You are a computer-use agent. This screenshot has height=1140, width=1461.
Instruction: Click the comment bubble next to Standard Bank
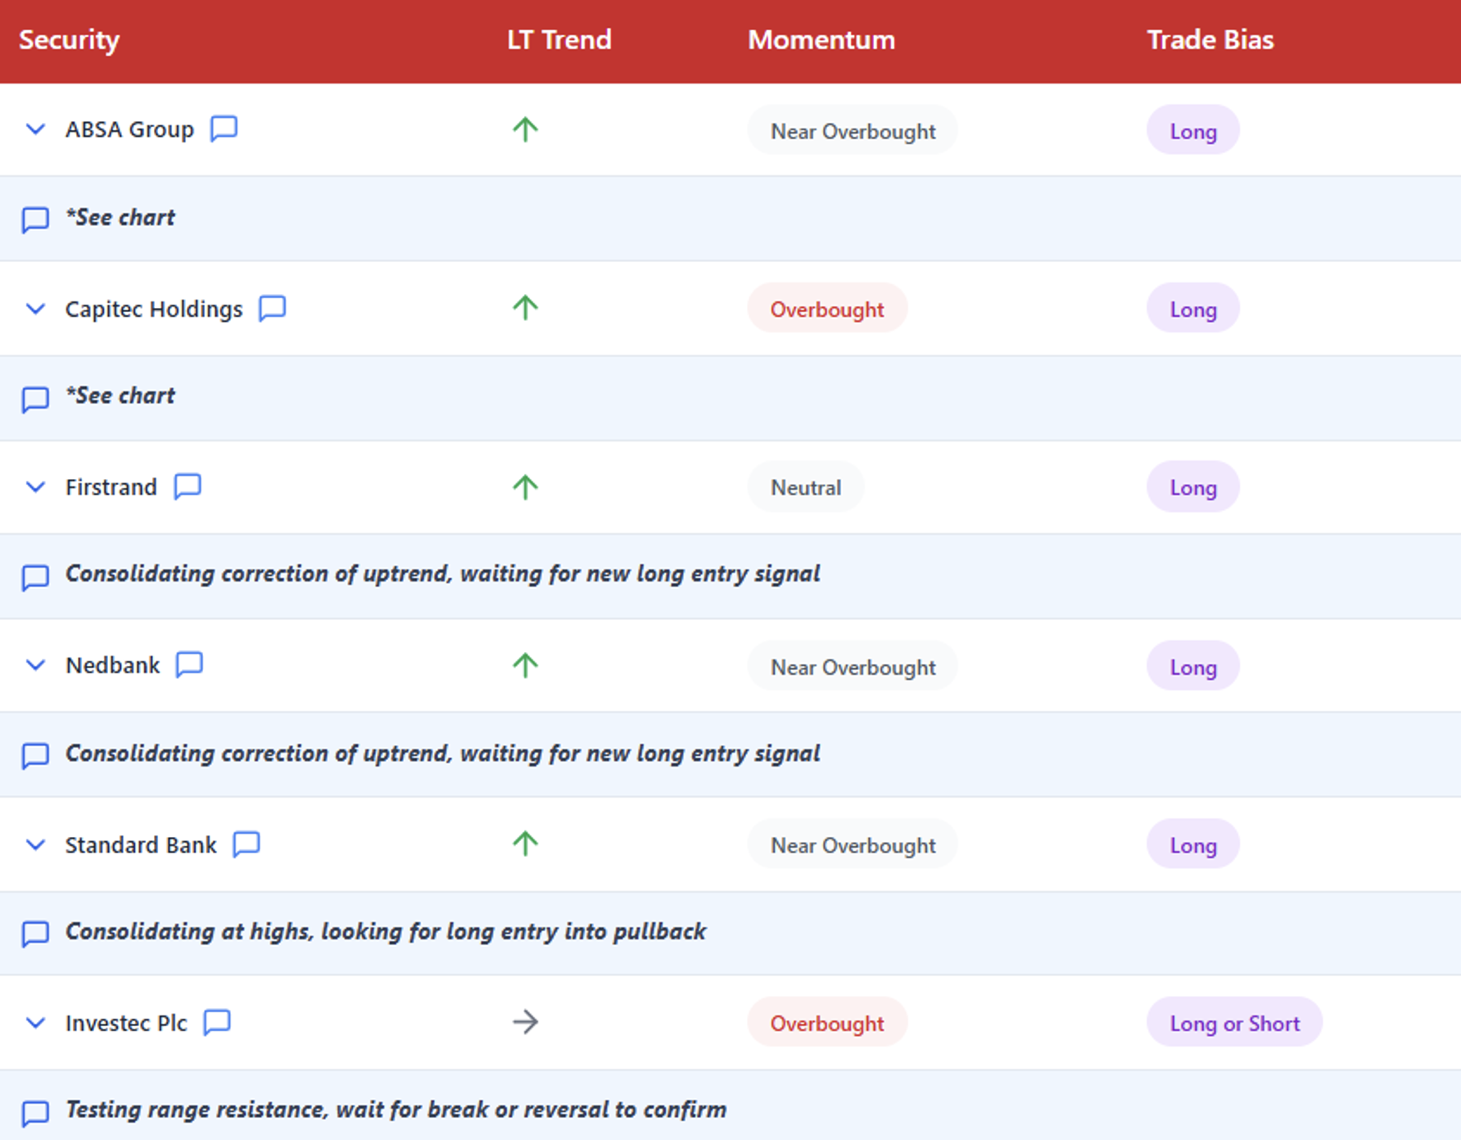[x=246, y=844]
